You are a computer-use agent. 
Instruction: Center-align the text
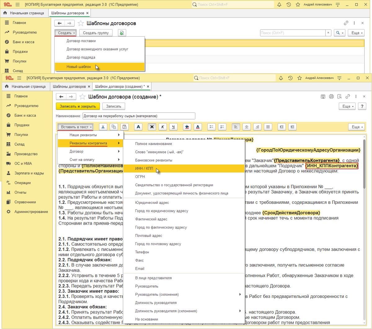tap(246, 127)
